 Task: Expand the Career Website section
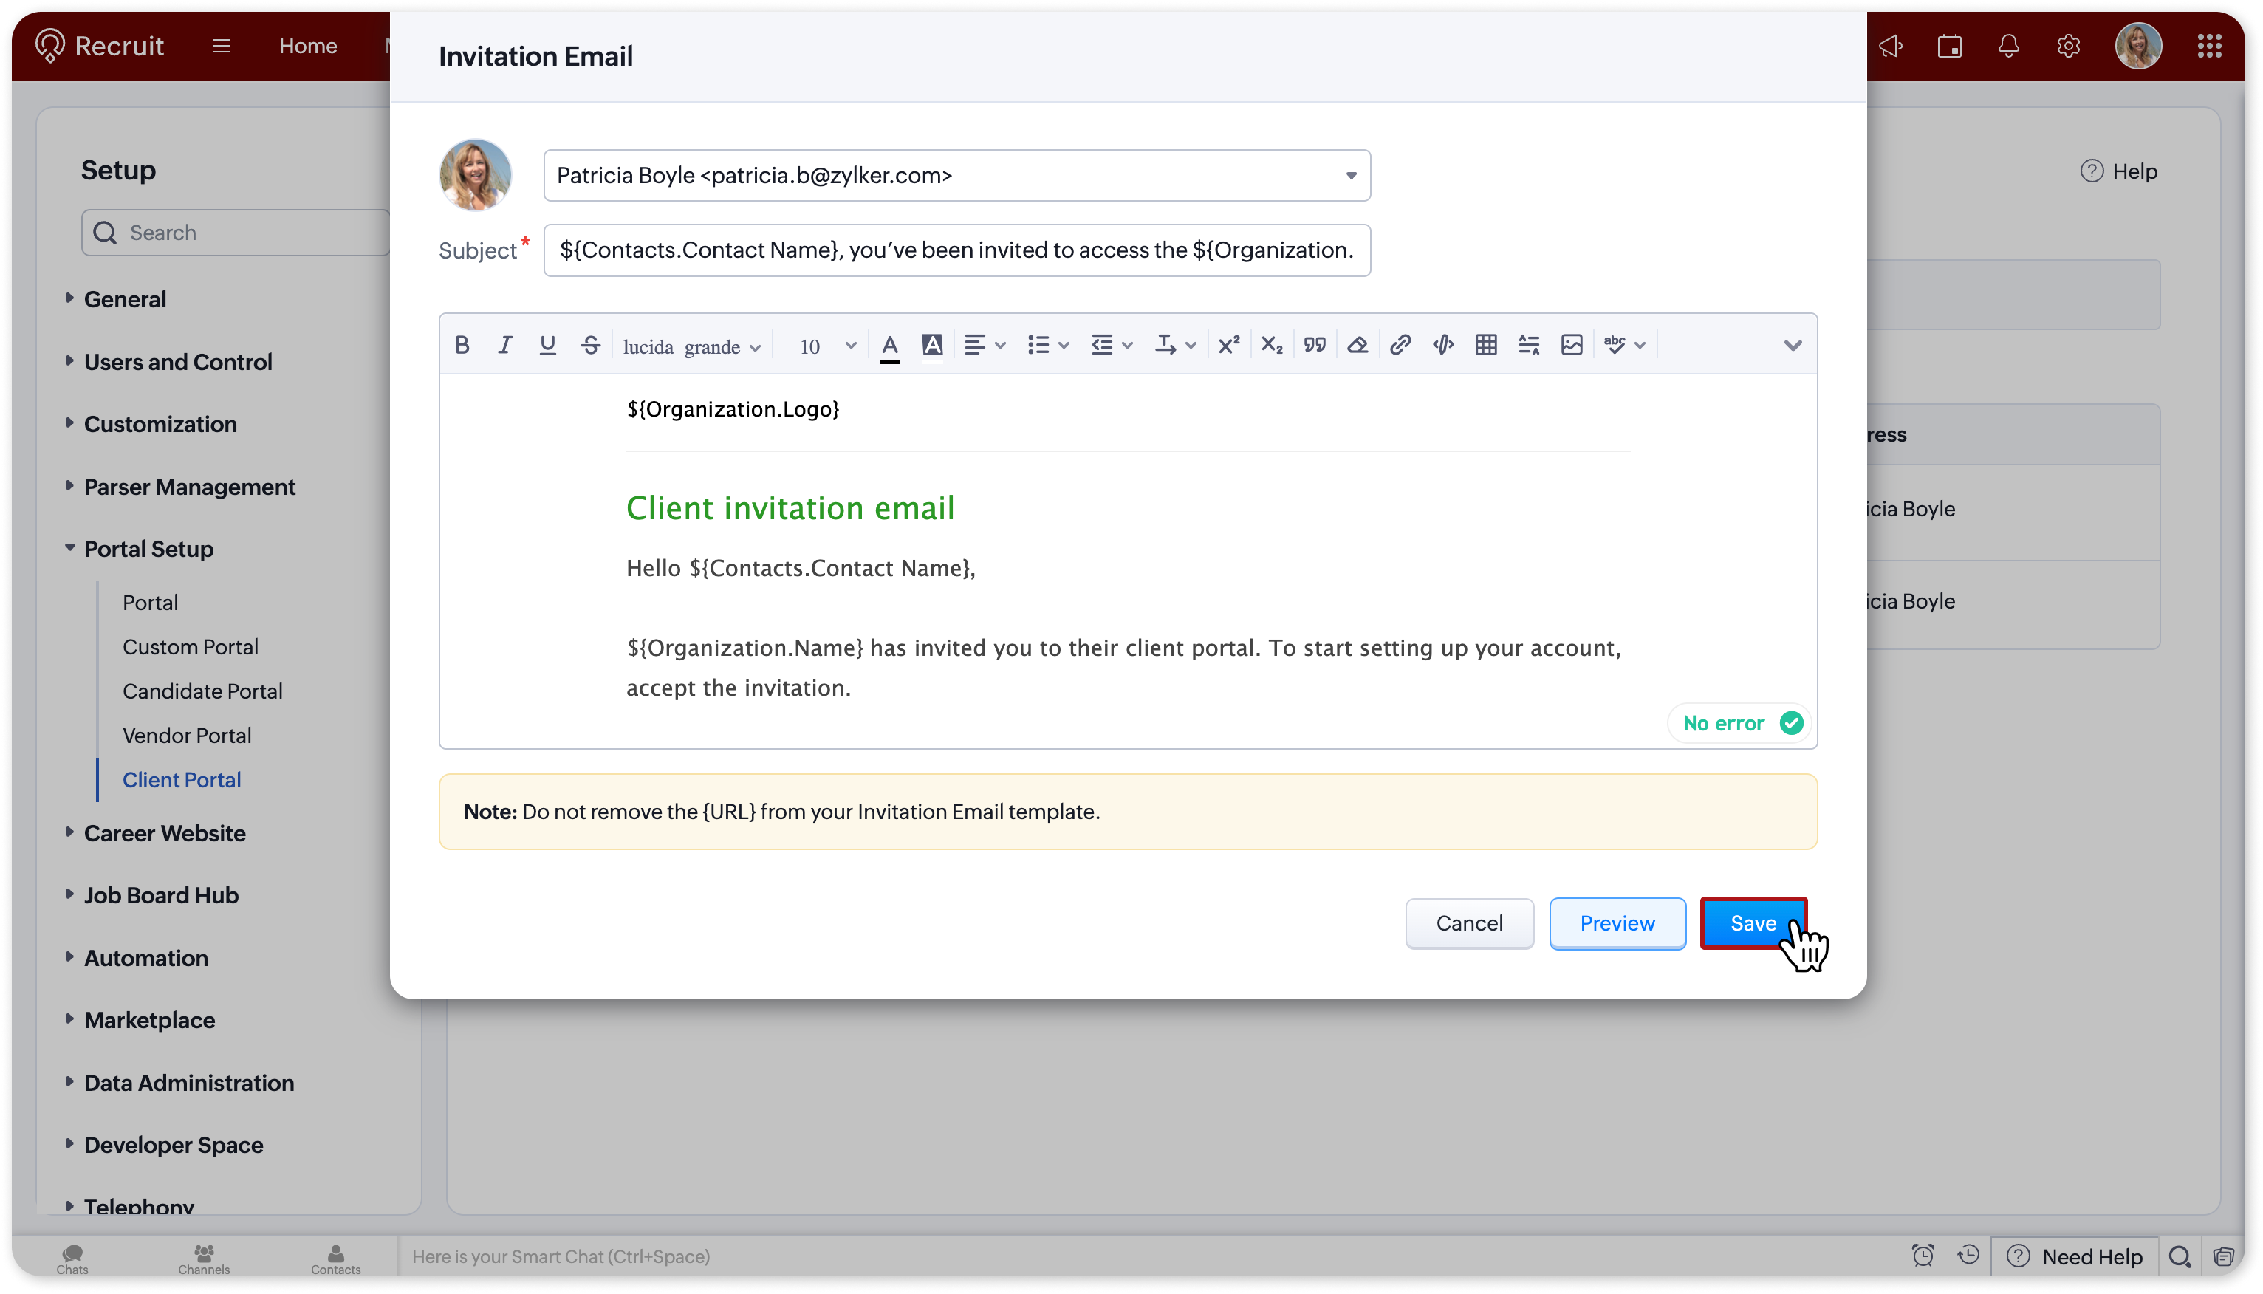click(165, 832)
